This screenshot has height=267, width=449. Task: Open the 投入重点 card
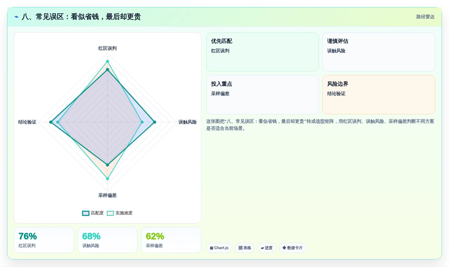(262, 95)
